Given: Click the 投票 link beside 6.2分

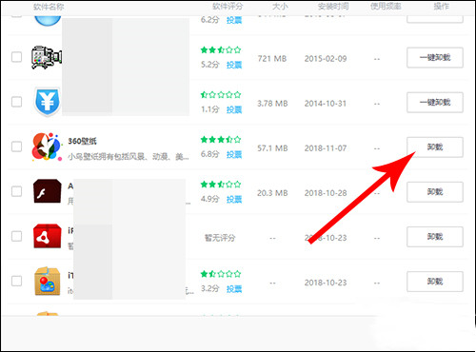Looking at the screenshot, I should click(234, 20).
